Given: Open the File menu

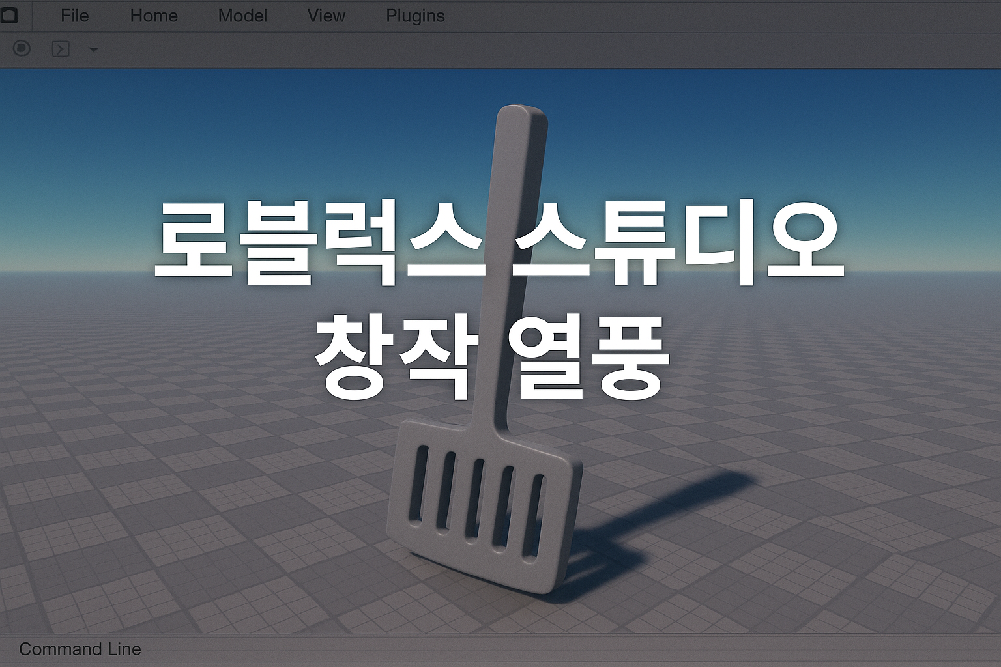Looking at the screenshot, I should [74, 16].
